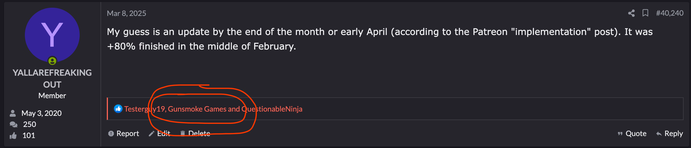The height and width of the screenshot is (148, 691).
Task: Bookmark this post
Action: [645, 13]
